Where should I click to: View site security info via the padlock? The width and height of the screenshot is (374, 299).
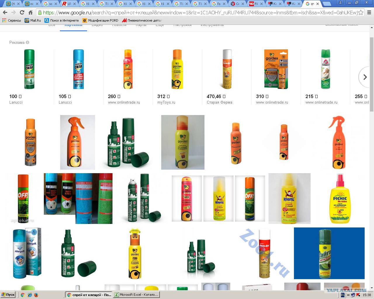pos(40,13)
